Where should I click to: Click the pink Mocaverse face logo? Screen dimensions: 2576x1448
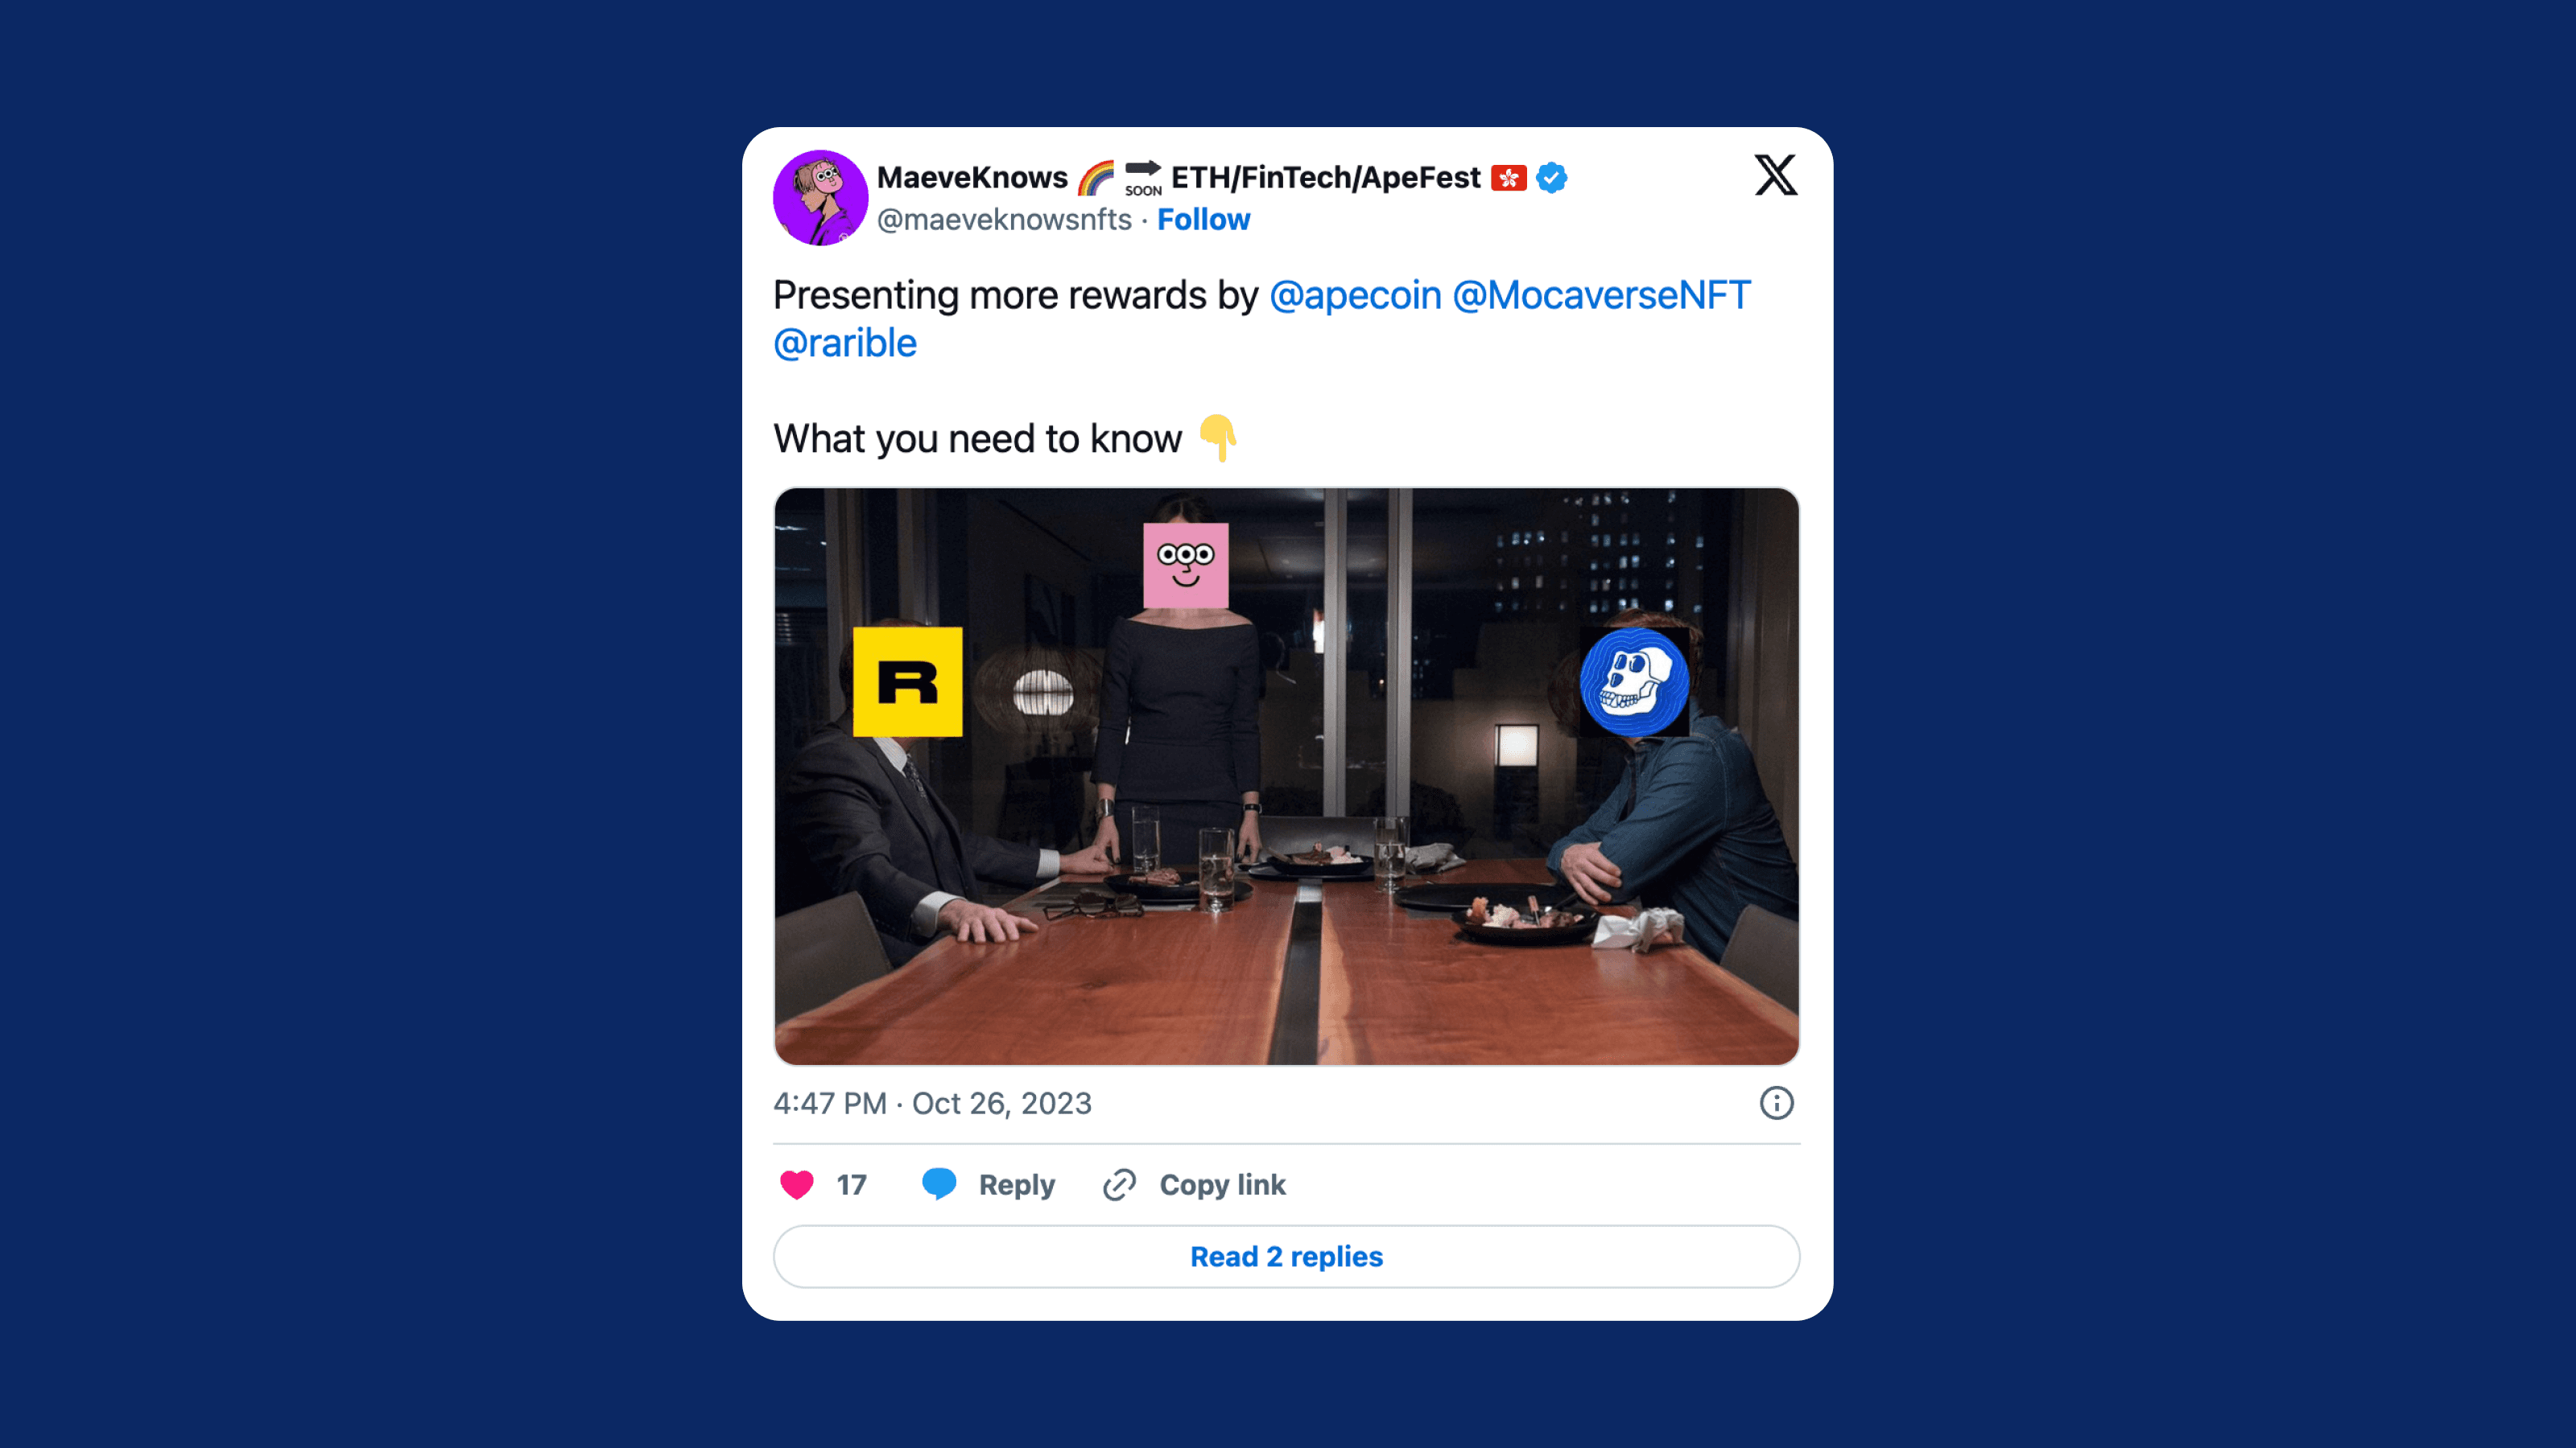coord(1186,565)
